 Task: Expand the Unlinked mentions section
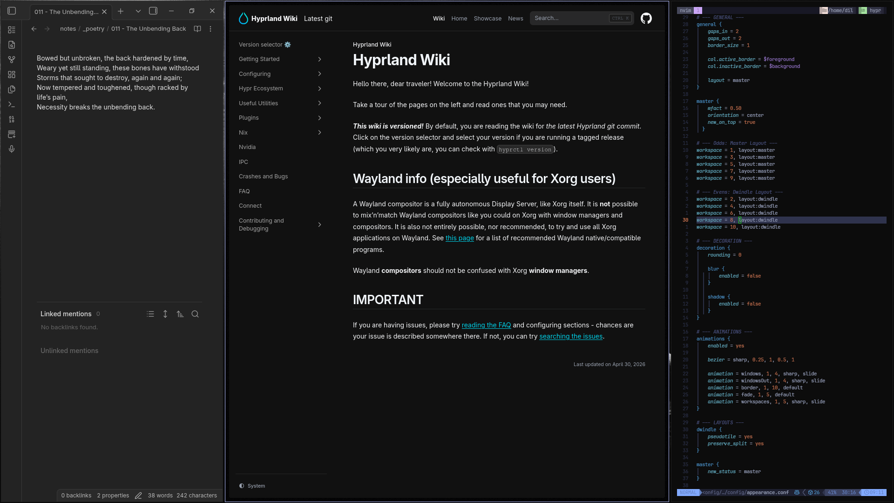click(69, 351)
